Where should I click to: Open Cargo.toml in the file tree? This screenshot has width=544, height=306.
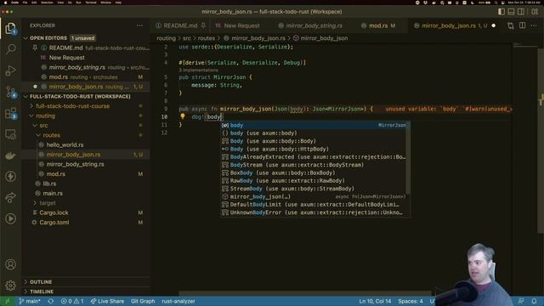[x=54, y=223]
